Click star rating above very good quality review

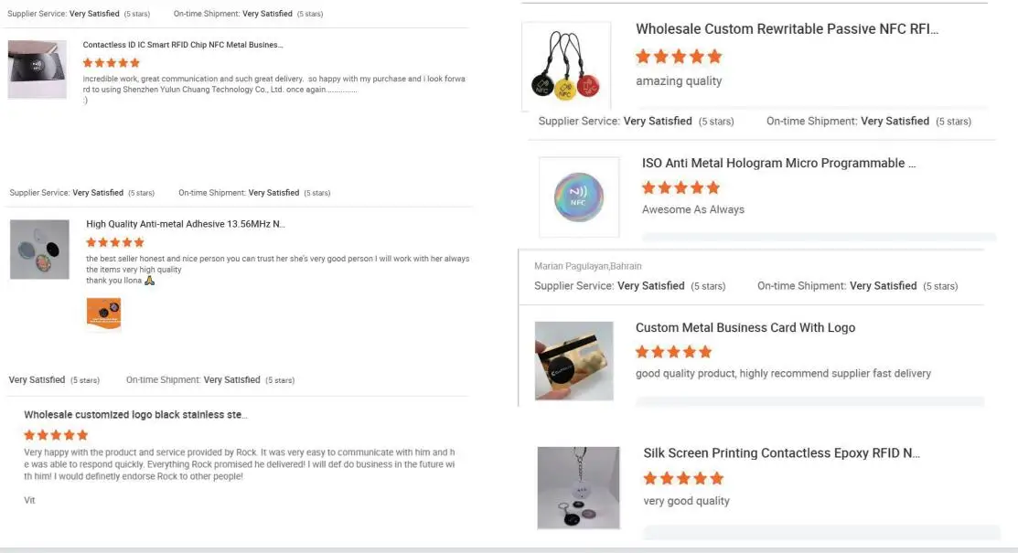pos(683,478)
